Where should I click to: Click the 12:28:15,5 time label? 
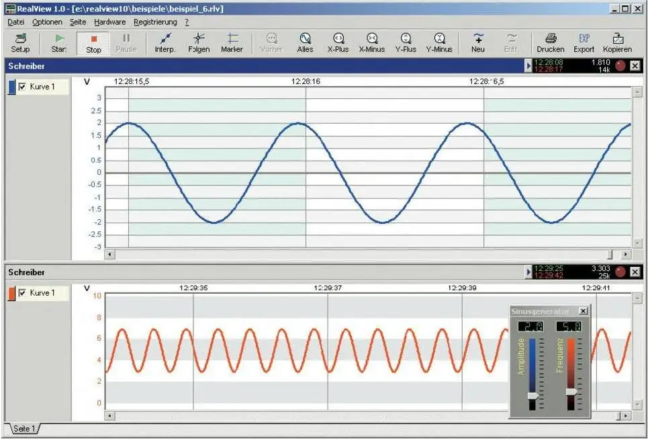click(132, 81)
